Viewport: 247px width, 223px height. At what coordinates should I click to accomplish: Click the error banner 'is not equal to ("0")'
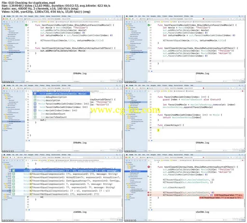221,197
